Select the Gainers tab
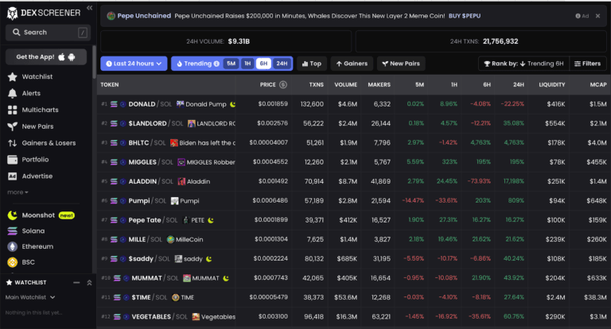 click(x=352, y=64)
